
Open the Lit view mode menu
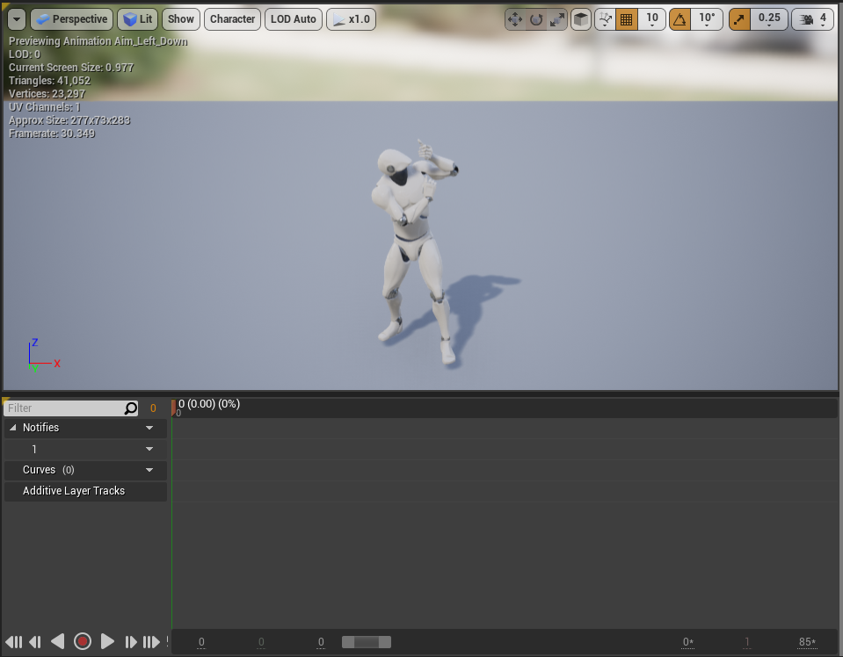[138, 19]
